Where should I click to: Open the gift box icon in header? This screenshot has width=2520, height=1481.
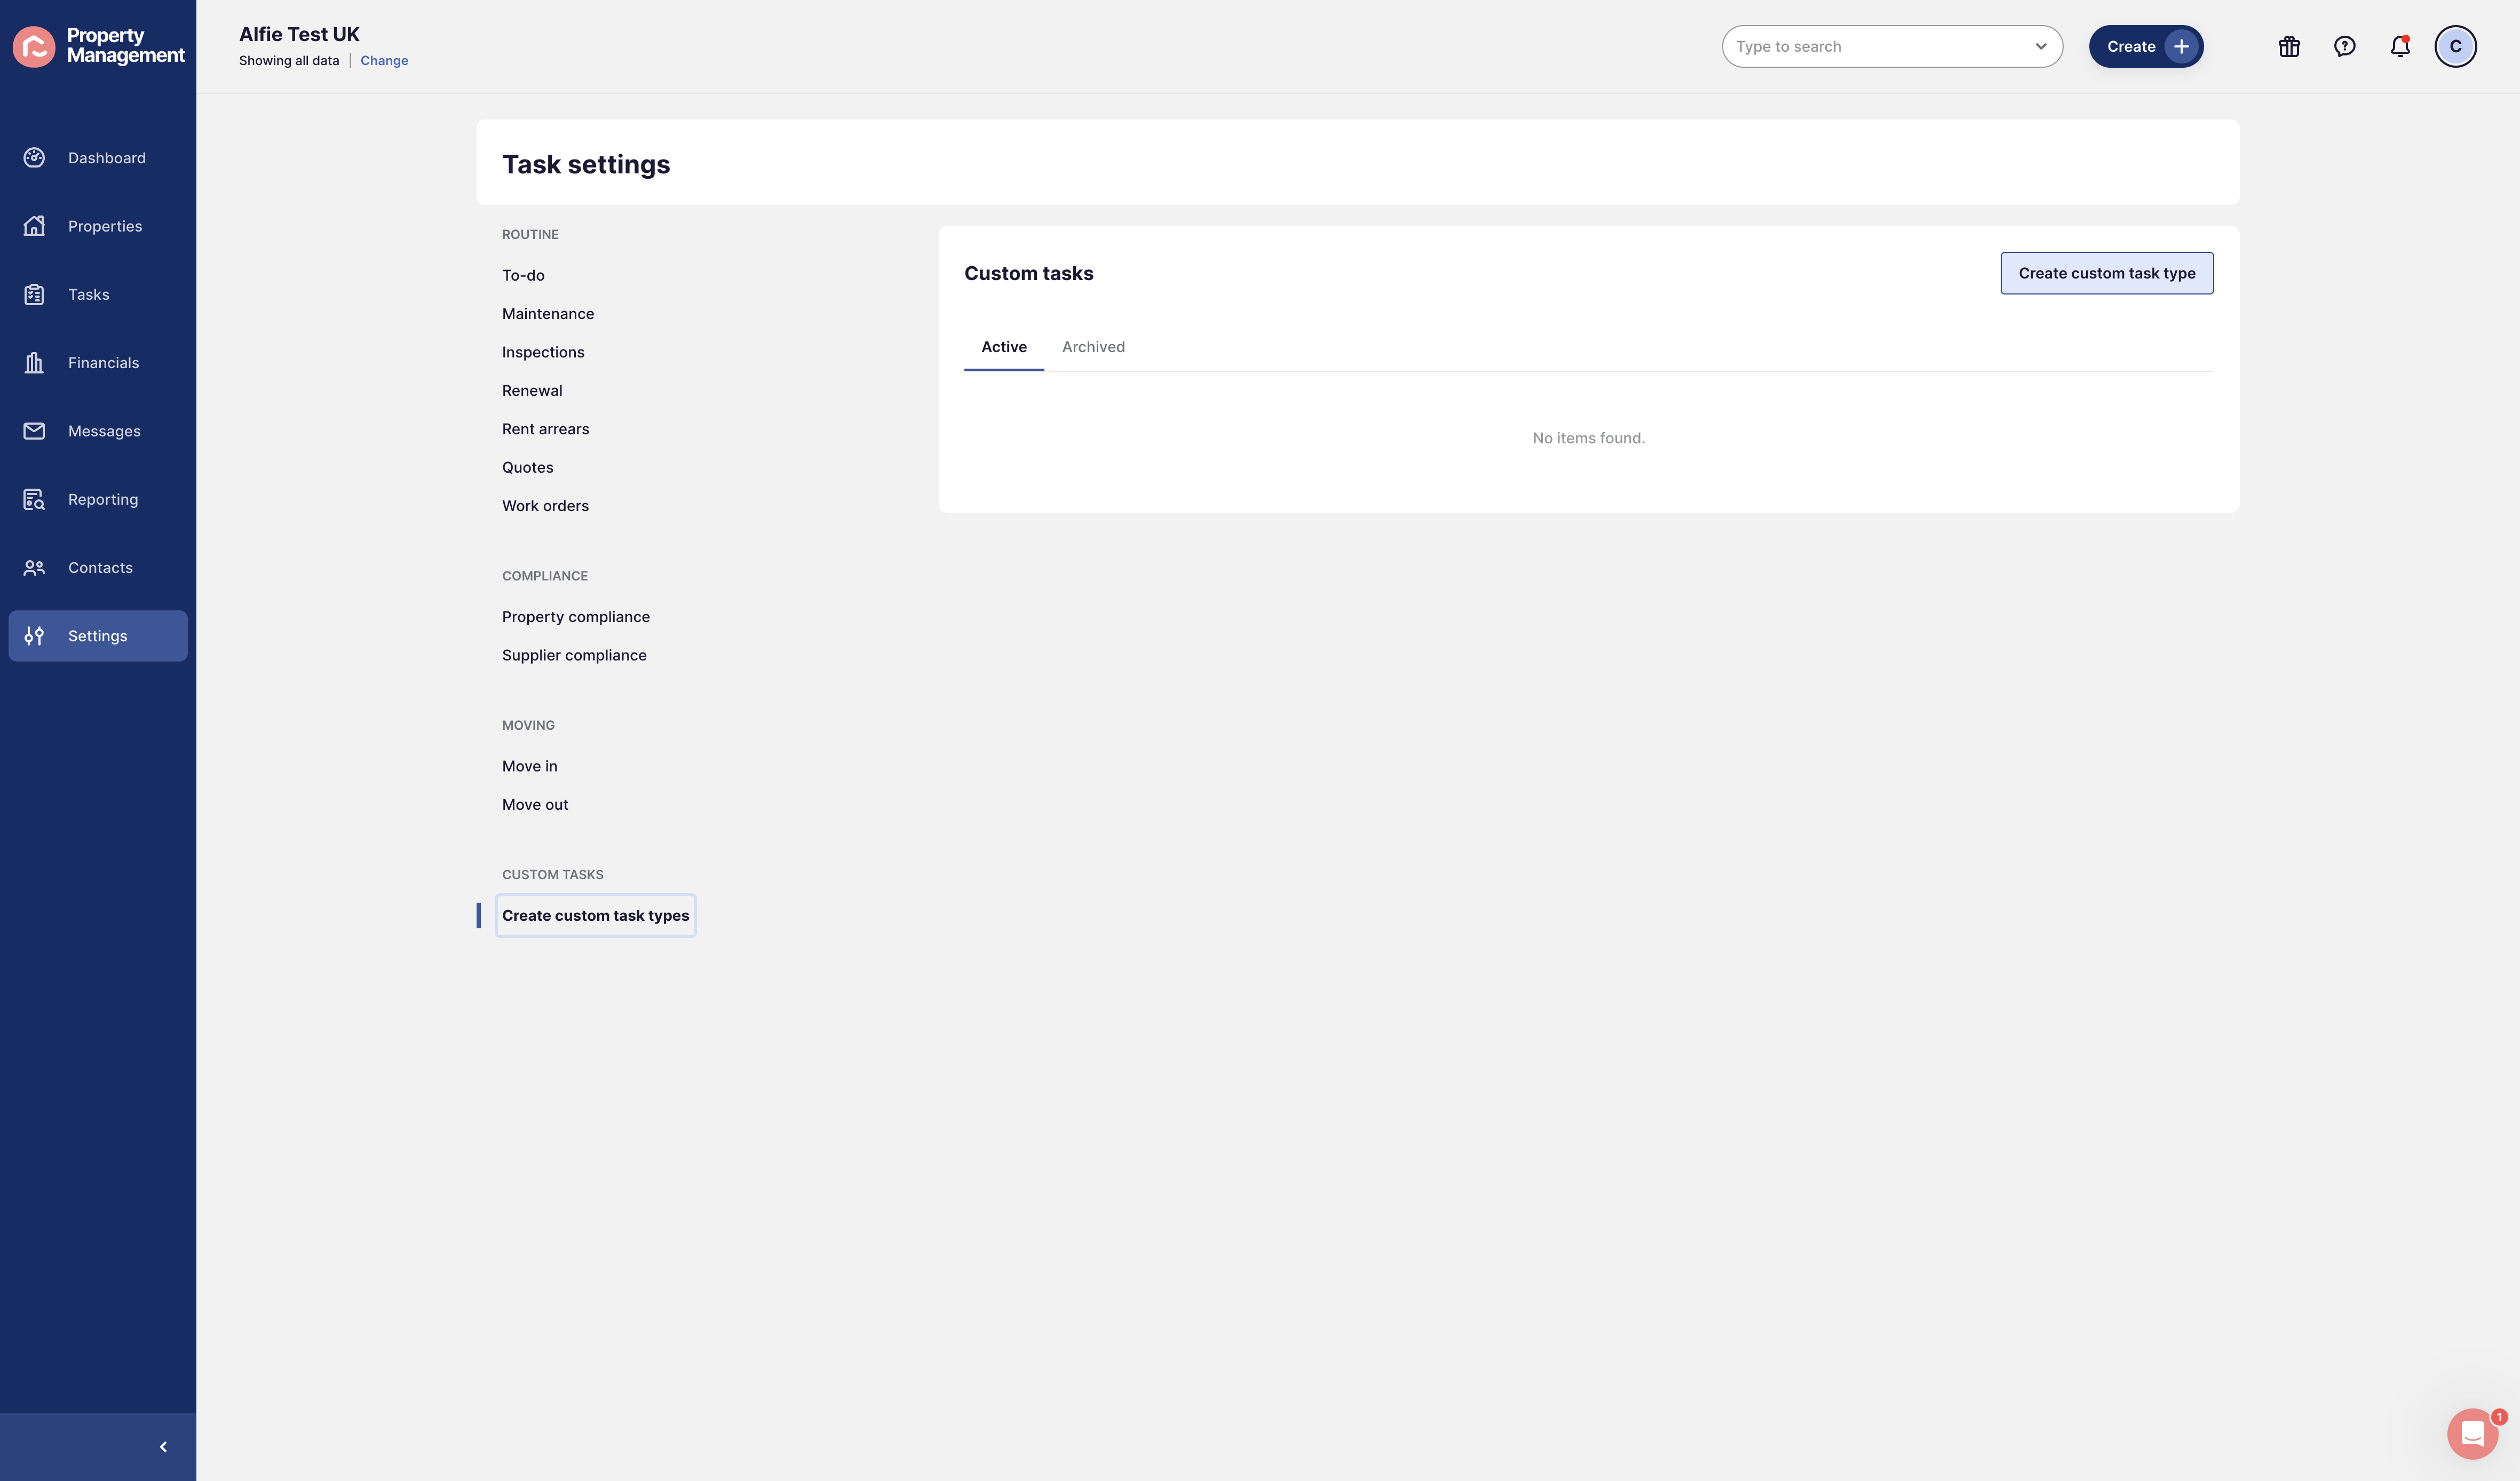(2289, 46)
